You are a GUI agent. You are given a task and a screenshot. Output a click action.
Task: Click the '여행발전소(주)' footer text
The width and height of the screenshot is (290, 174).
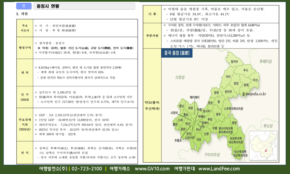[53, 169]
